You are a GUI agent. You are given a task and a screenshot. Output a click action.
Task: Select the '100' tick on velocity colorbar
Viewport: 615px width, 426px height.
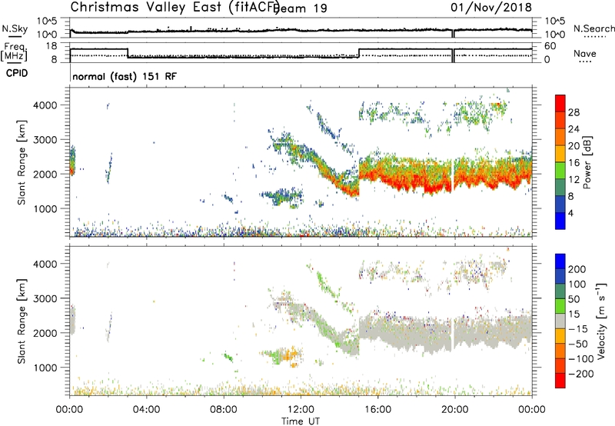577,285
